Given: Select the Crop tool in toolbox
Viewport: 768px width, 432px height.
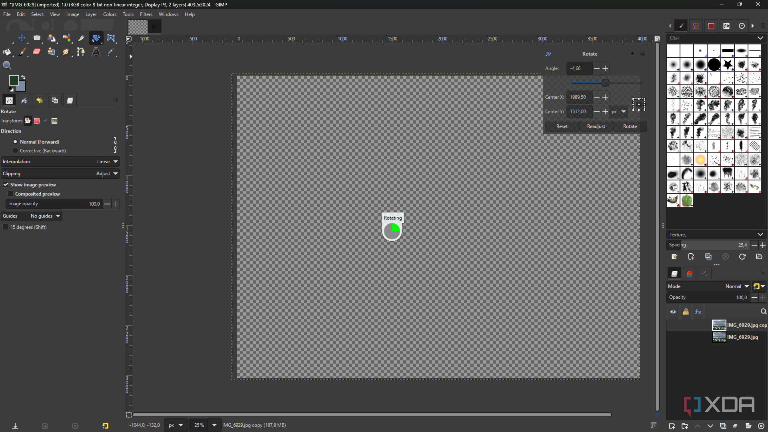Looking at the screenshot, I should pyautogui.click(x=81, y=38).
